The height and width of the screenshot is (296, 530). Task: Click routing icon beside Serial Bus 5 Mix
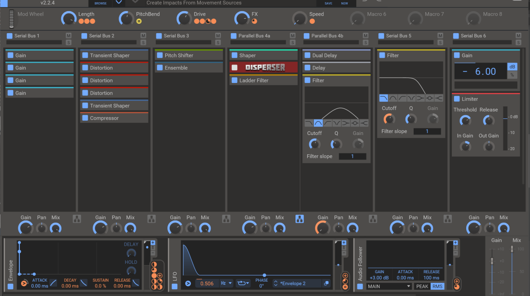point(447,219)
